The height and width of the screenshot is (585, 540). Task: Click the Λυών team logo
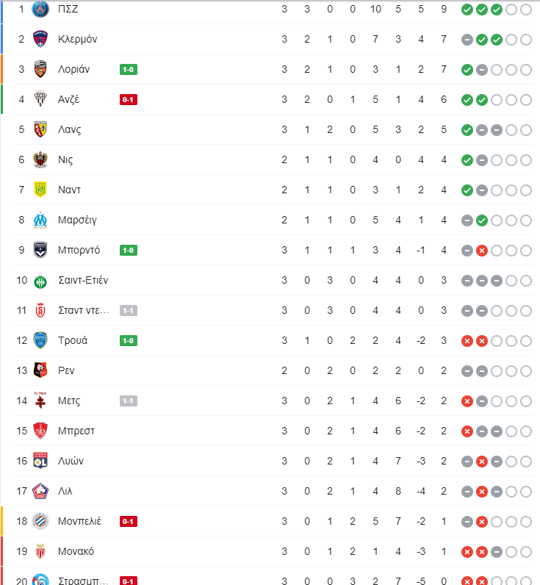40,461
